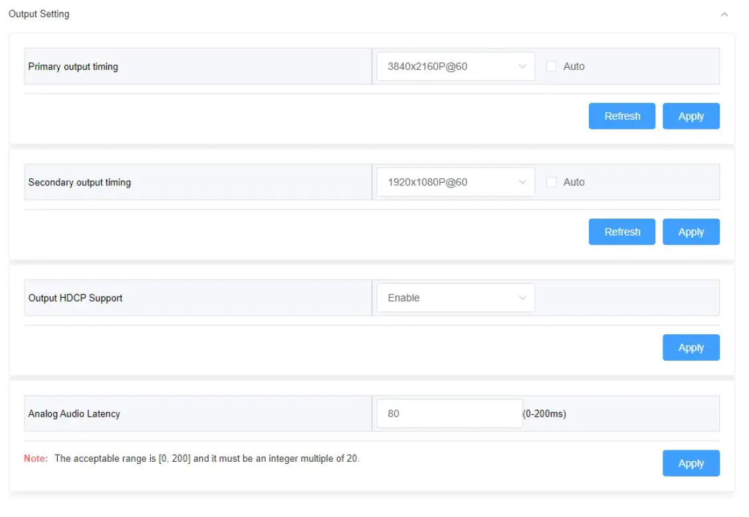
Task: Click the Output HDCP Support label
Action: click(75, 298)
